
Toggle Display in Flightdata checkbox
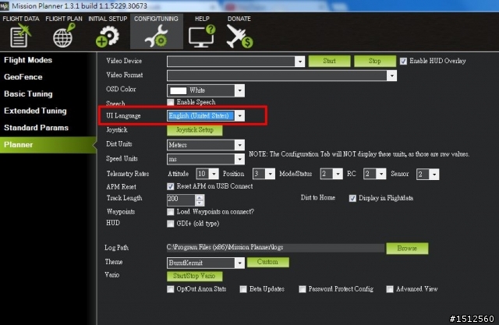[352, 198]
